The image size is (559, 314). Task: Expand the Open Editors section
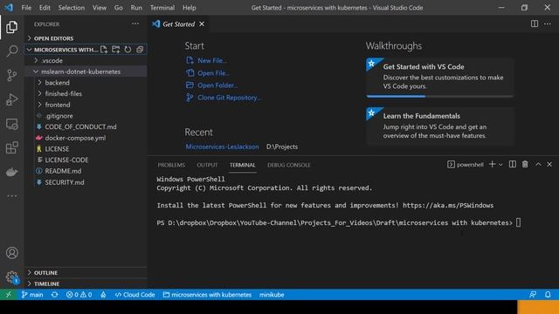point(86,38)
